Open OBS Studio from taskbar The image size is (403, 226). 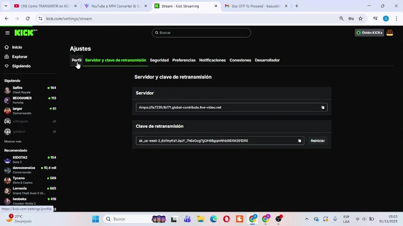point(278,219)
